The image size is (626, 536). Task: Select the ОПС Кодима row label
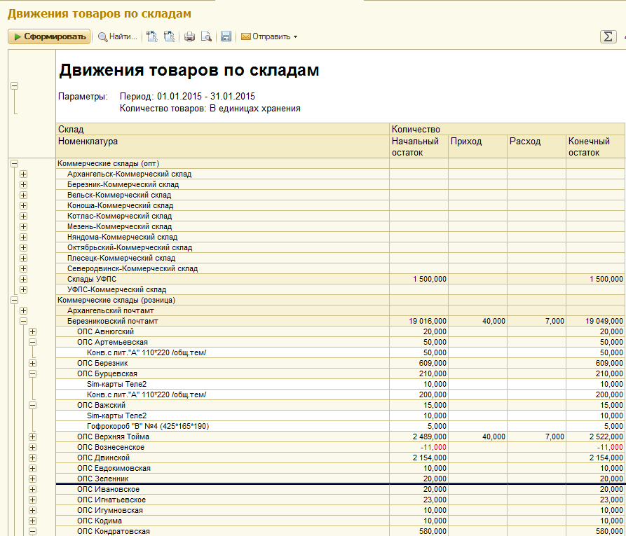[100, 521]
